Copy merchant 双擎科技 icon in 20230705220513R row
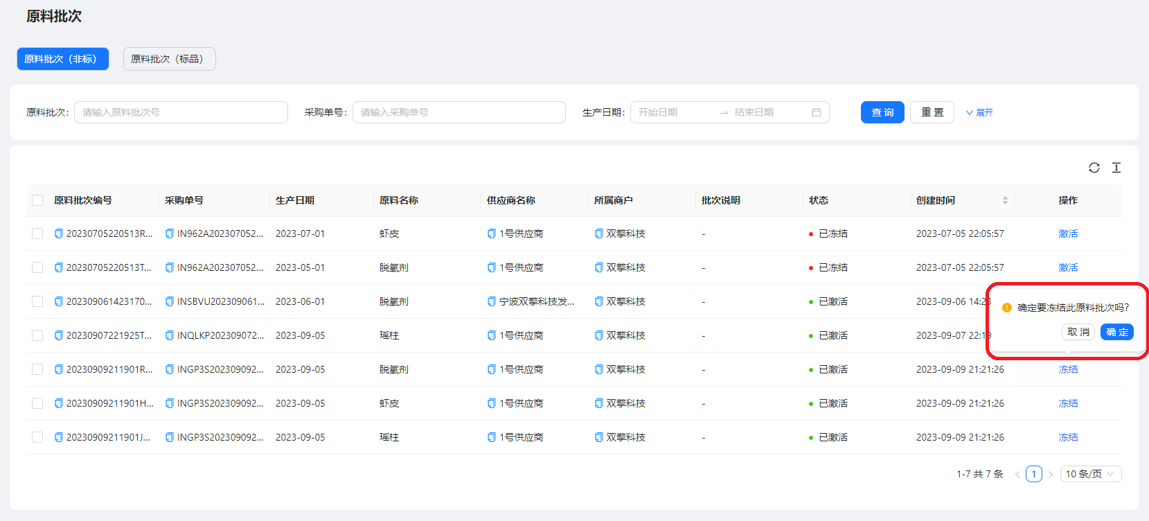Screen dimensions: 1149x521 599,233
